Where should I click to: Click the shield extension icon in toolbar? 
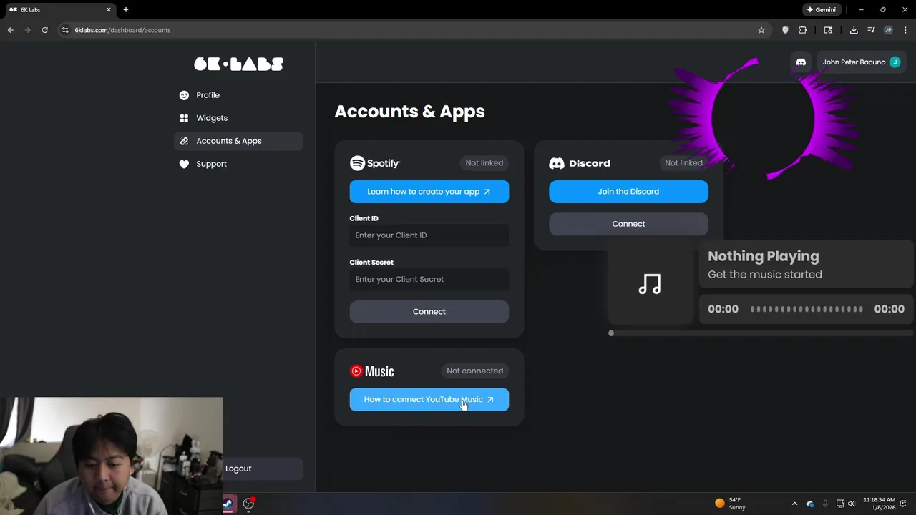(x=785, y=30)
